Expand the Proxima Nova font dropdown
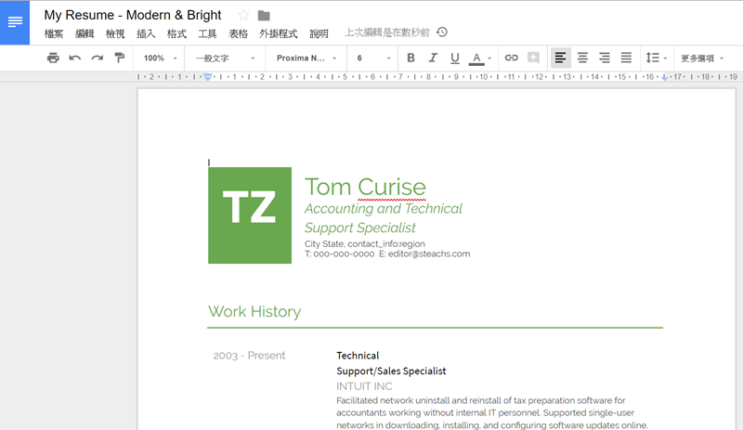The height and width of the screenshot is (430, 743). [306, 58]
